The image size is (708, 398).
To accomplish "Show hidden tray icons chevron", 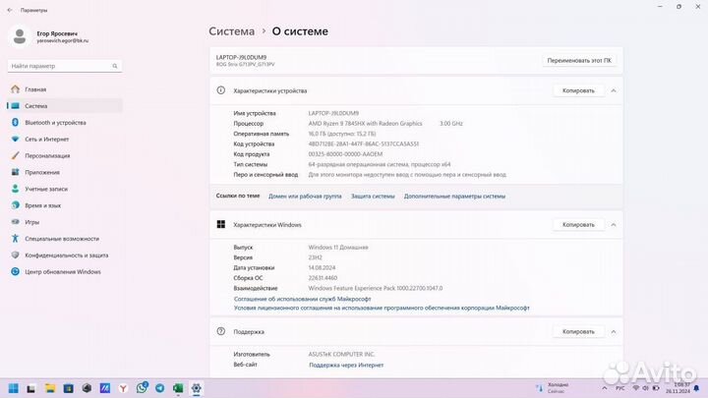I will tap(605, 388).
